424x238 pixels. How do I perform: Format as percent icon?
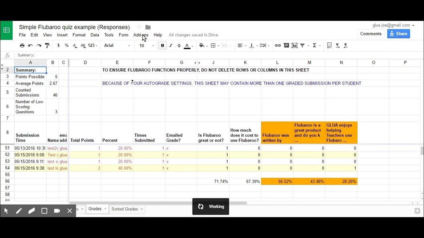[x=67, y=46]
